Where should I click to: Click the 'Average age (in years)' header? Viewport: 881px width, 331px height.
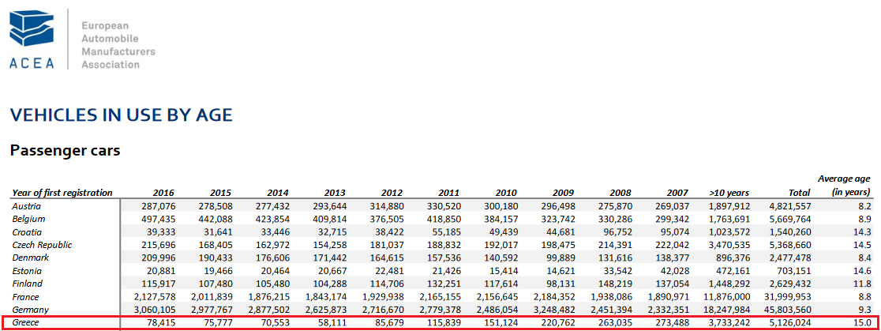click(x=844, y=186)
